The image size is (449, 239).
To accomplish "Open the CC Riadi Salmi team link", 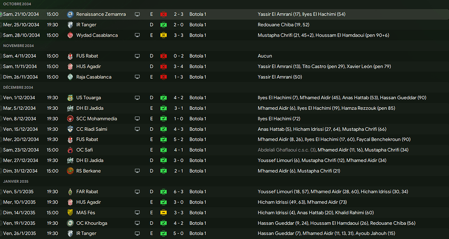I will tap(91, 129).
